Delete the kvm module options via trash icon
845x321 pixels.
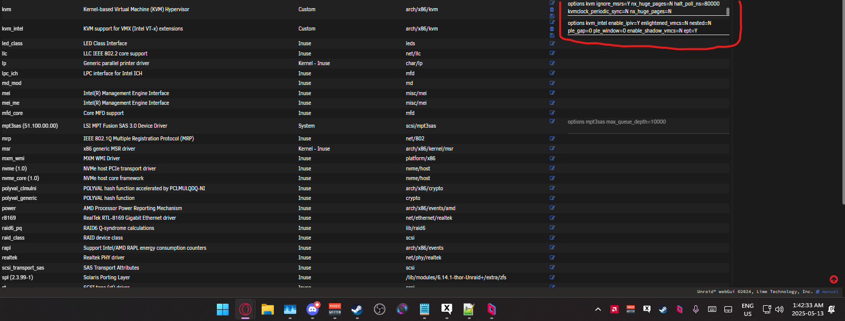[x=552, y=10]
